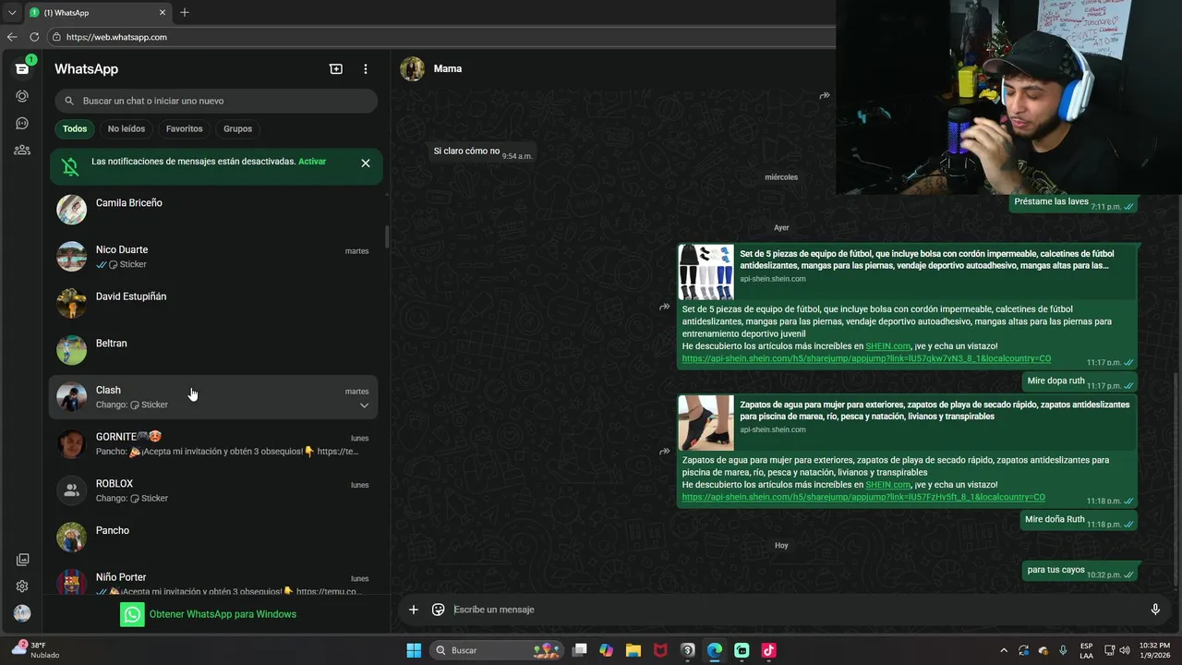The width and height of the screenshot is (1182, 665).
Task: Open the ROBLOX group chat
Action: (213, 491)
